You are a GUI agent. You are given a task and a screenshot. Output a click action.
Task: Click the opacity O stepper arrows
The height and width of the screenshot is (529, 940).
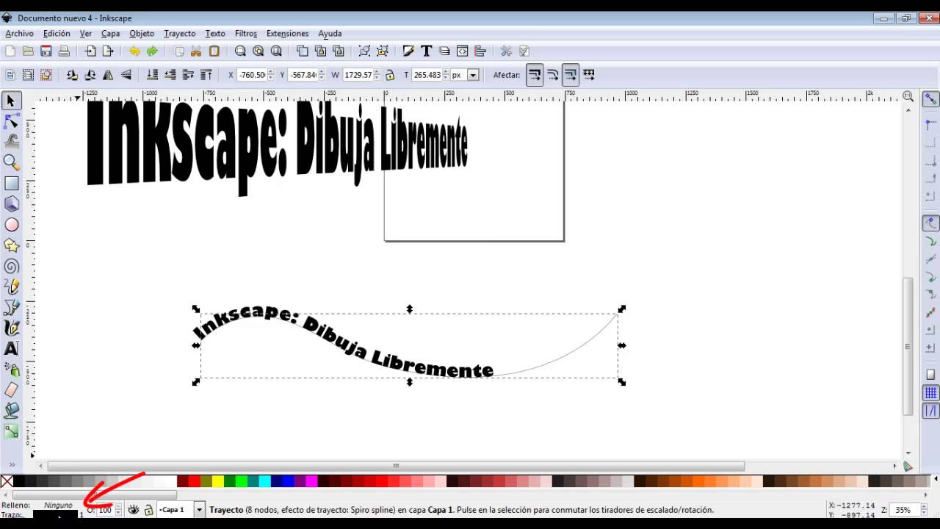tap(118, 509)
